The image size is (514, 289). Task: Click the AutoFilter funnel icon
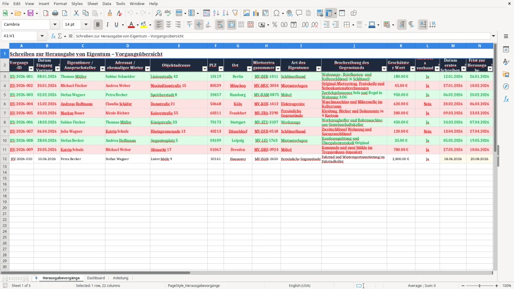235,13
